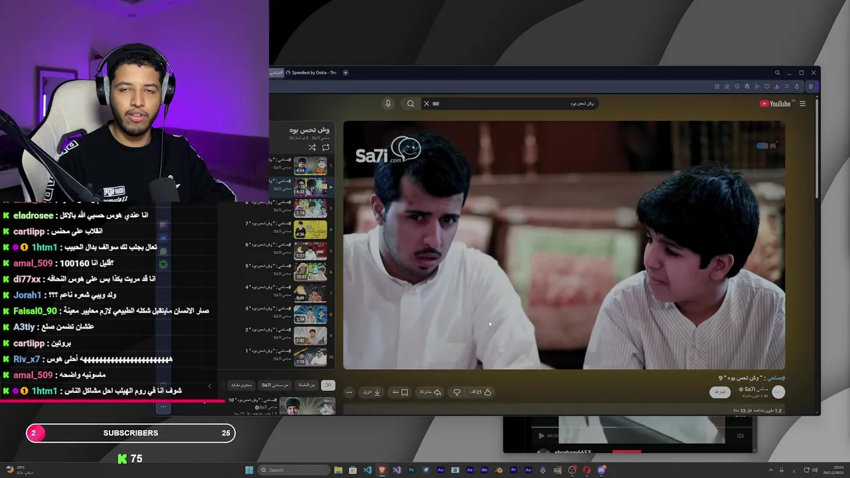Open the Windows Start button
Image resolution: width=850 pixels, height=478 pixels.
coord(249,470)
